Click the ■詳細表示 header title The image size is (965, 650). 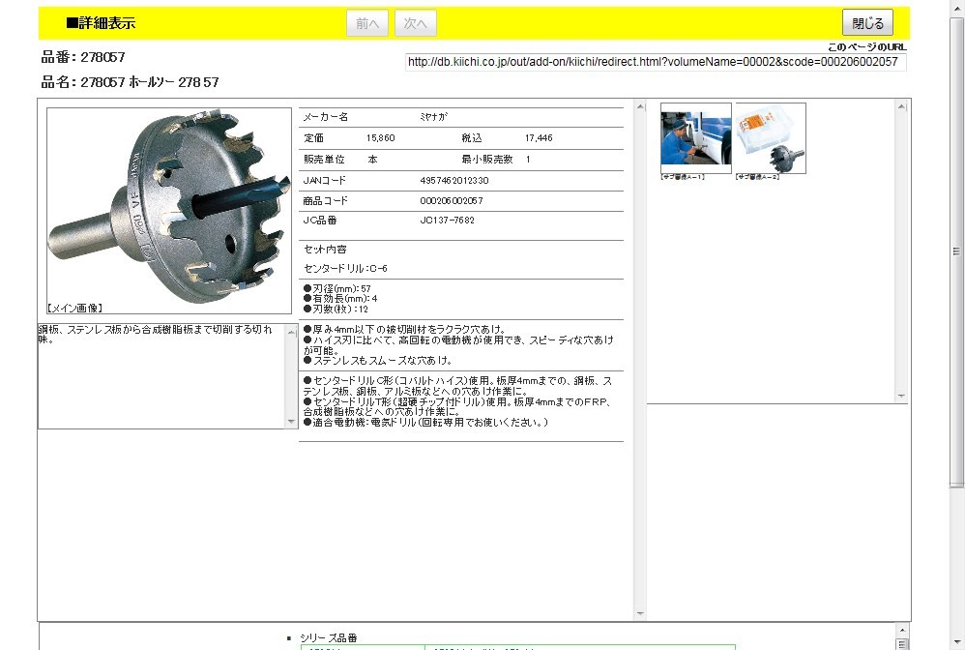101,23
